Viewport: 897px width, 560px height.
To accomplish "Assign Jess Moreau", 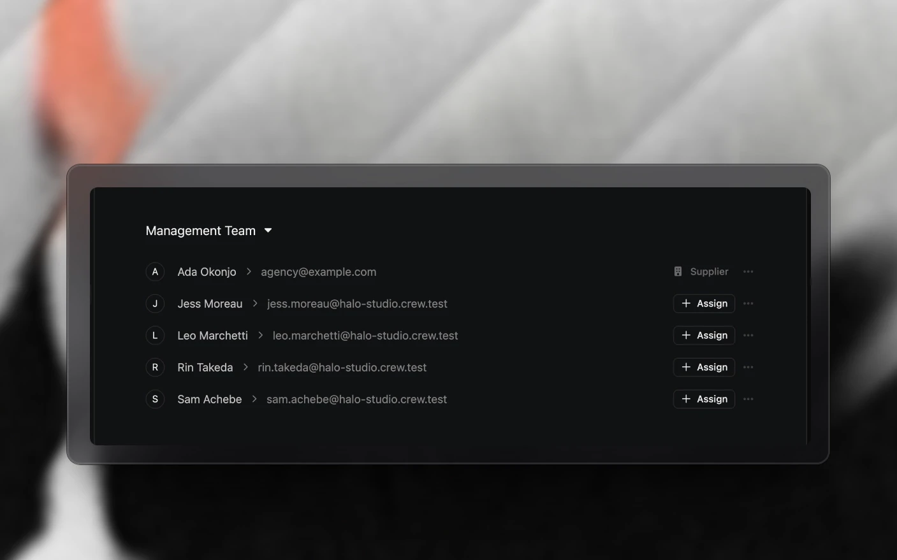I will tap(704, 304).
